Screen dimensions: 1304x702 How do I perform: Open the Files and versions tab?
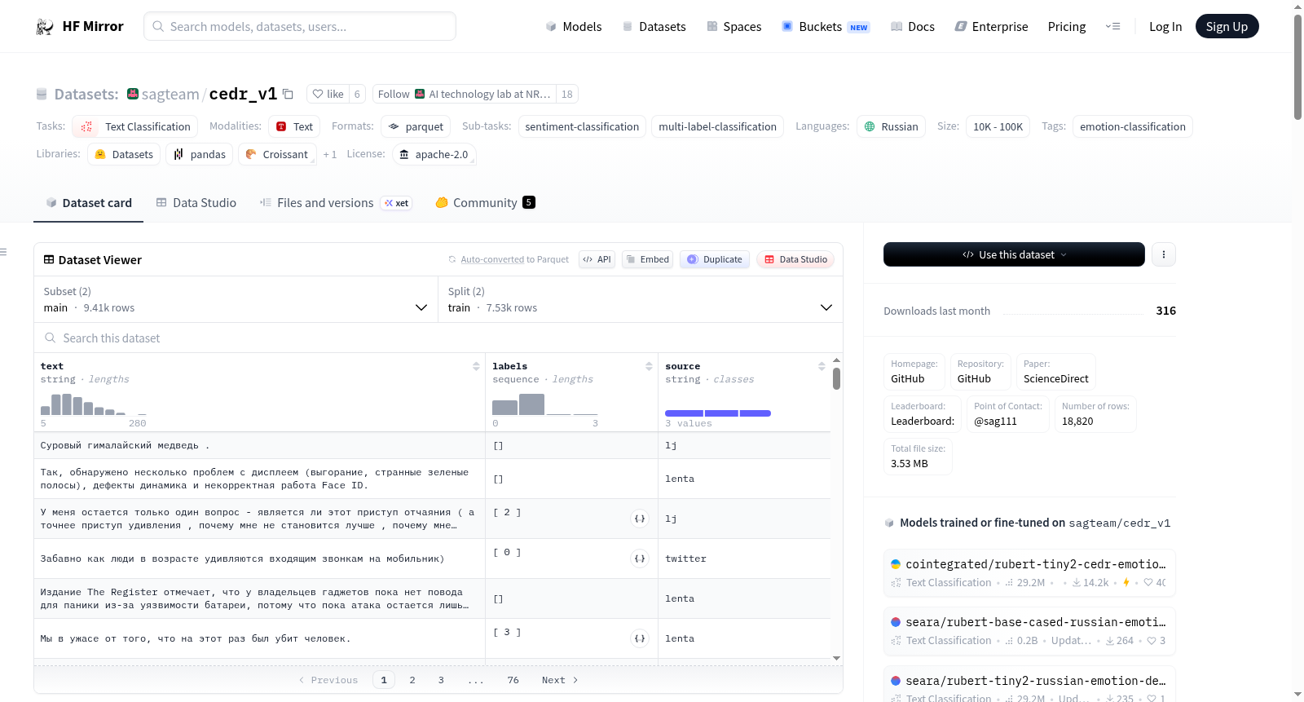coord(336,203)
